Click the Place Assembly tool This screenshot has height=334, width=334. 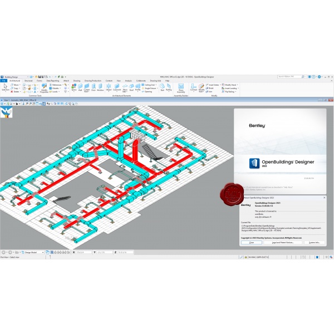pyautogui.click(x=181, y=88)
